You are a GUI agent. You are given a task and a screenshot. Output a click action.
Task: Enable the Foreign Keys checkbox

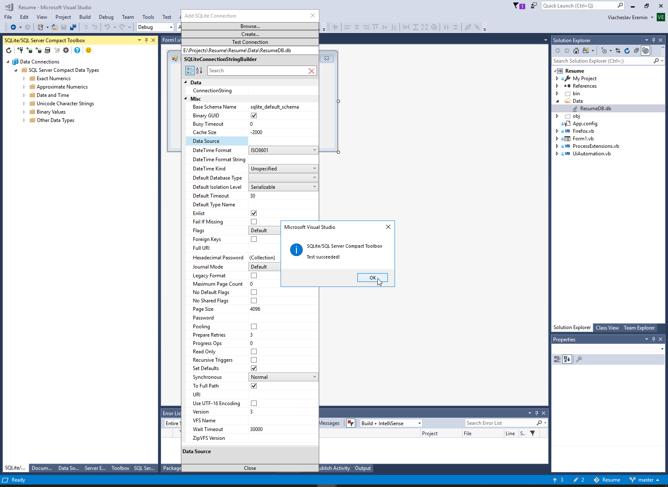coord(254,239)
